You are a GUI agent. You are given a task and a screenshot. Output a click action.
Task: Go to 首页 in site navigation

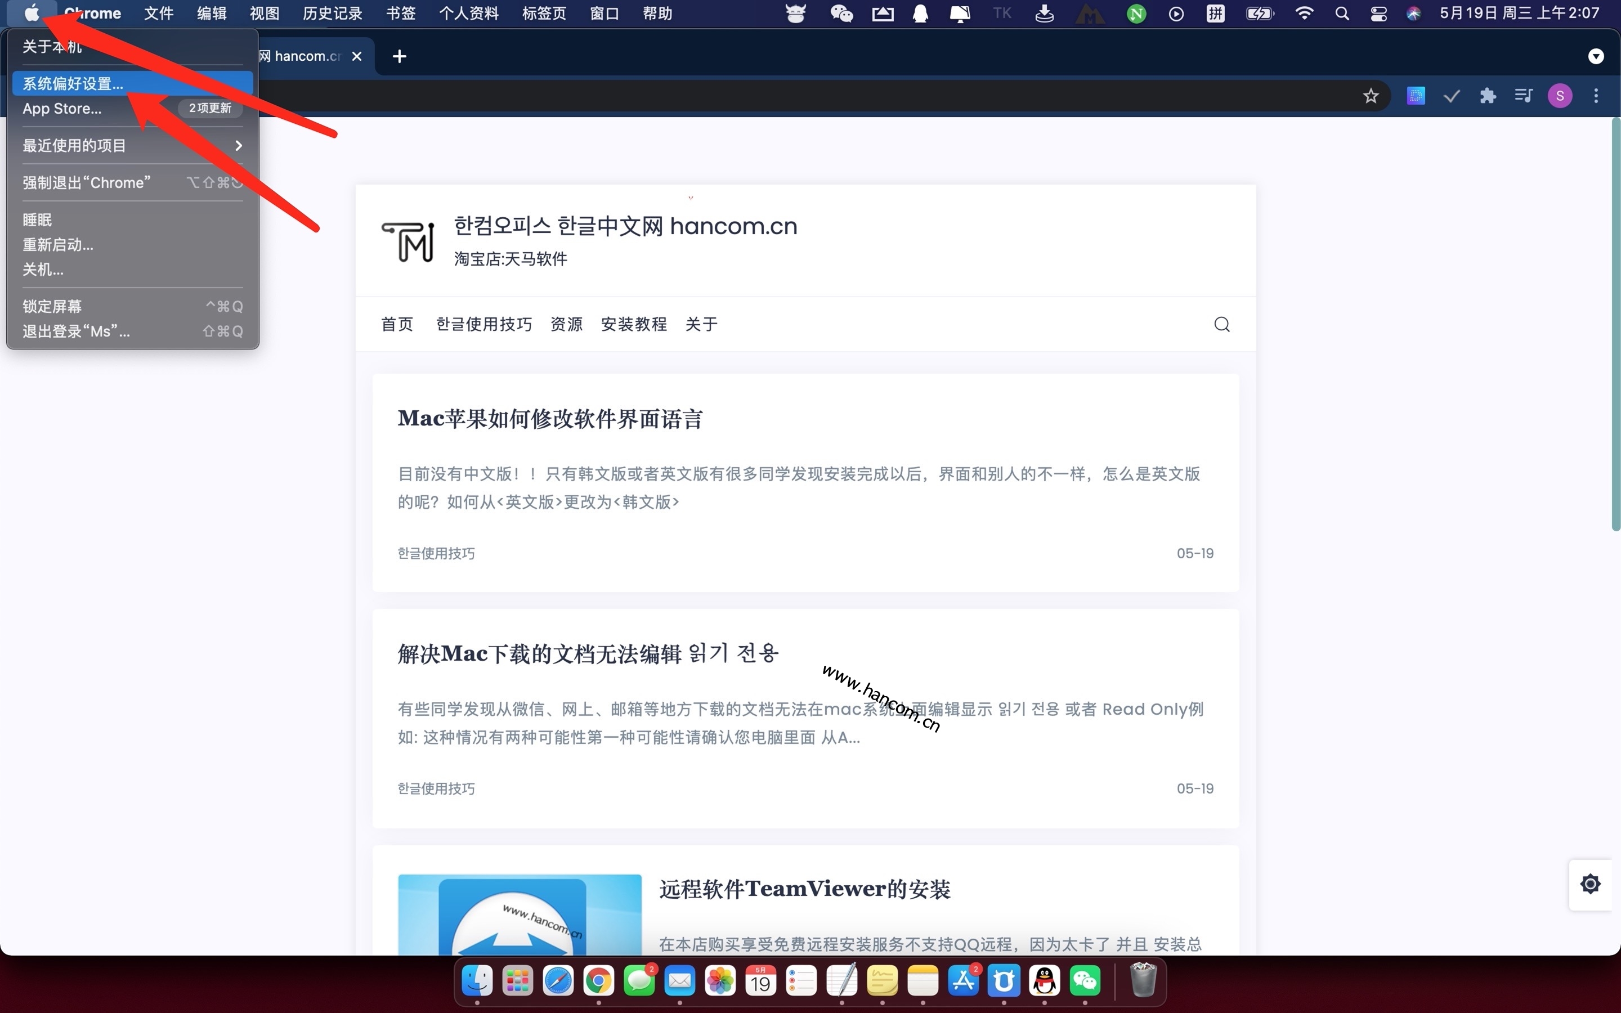click(x=397, y=324)
